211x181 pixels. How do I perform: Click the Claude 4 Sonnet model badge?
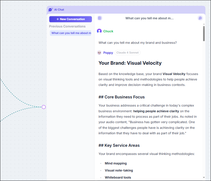[x=128, y=53]
